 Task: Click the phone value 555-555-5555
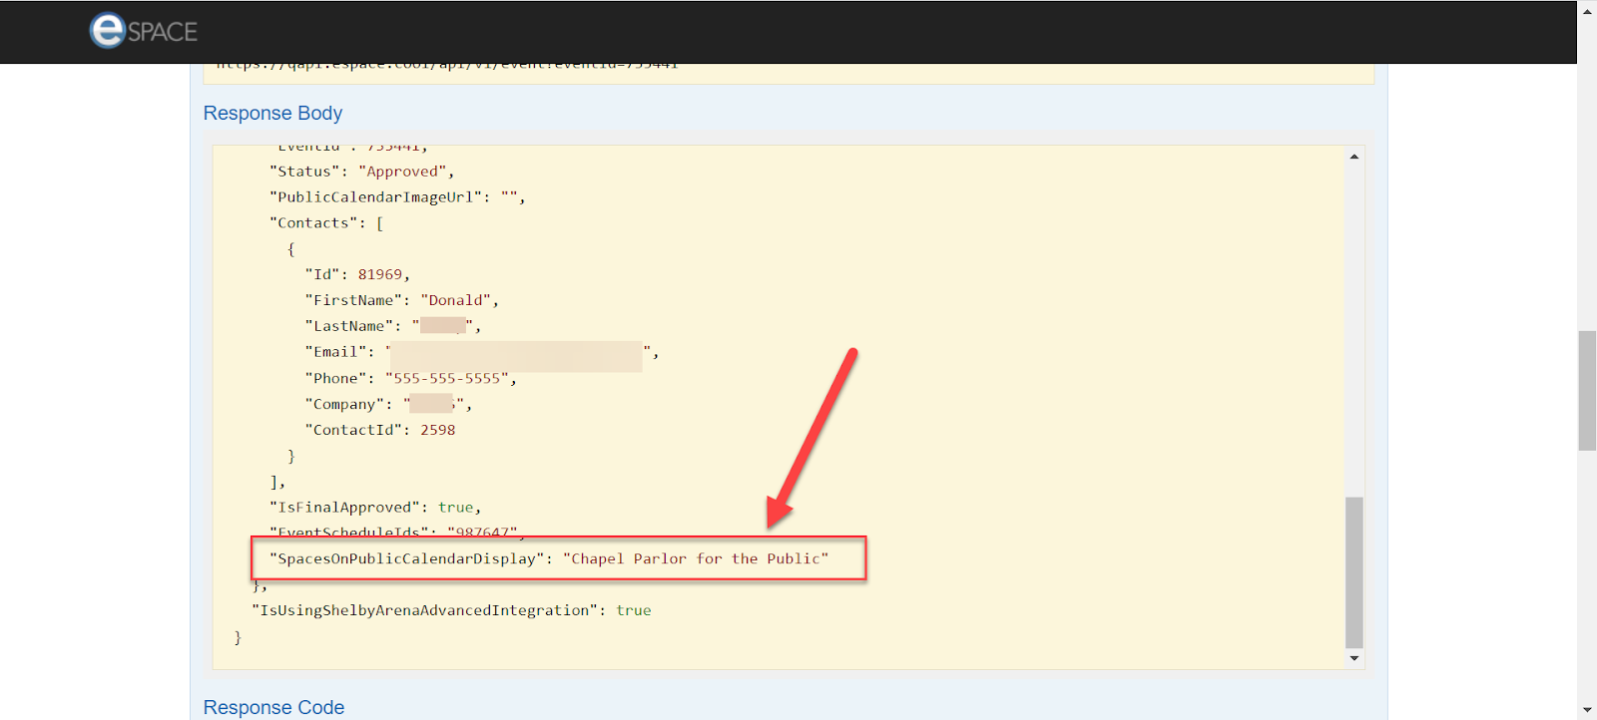446,378
